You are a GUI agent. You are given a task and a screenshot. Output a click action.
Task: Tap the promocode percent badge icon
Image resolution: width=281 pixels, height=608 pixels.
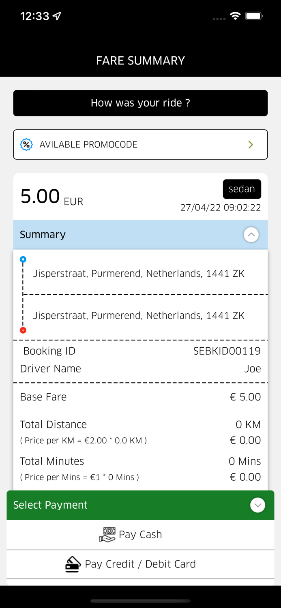26,144
